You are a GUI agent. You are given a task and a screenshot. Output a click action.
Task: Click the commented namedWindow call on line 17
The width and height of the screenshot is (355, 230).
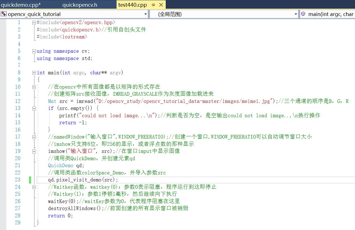pyautogui.click(x=108, y=137)
